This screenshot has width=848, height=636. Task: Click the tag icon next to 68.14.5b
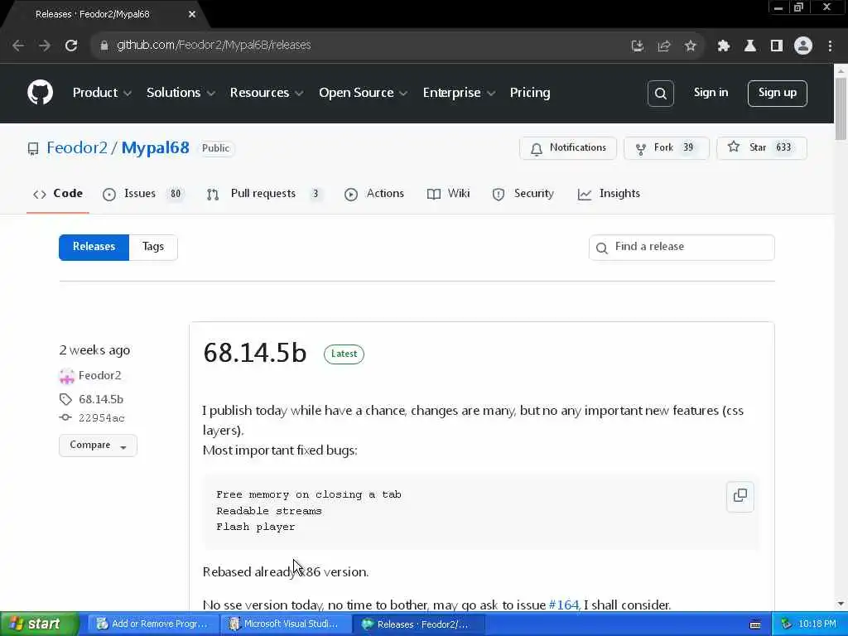(x=65, y=399)
